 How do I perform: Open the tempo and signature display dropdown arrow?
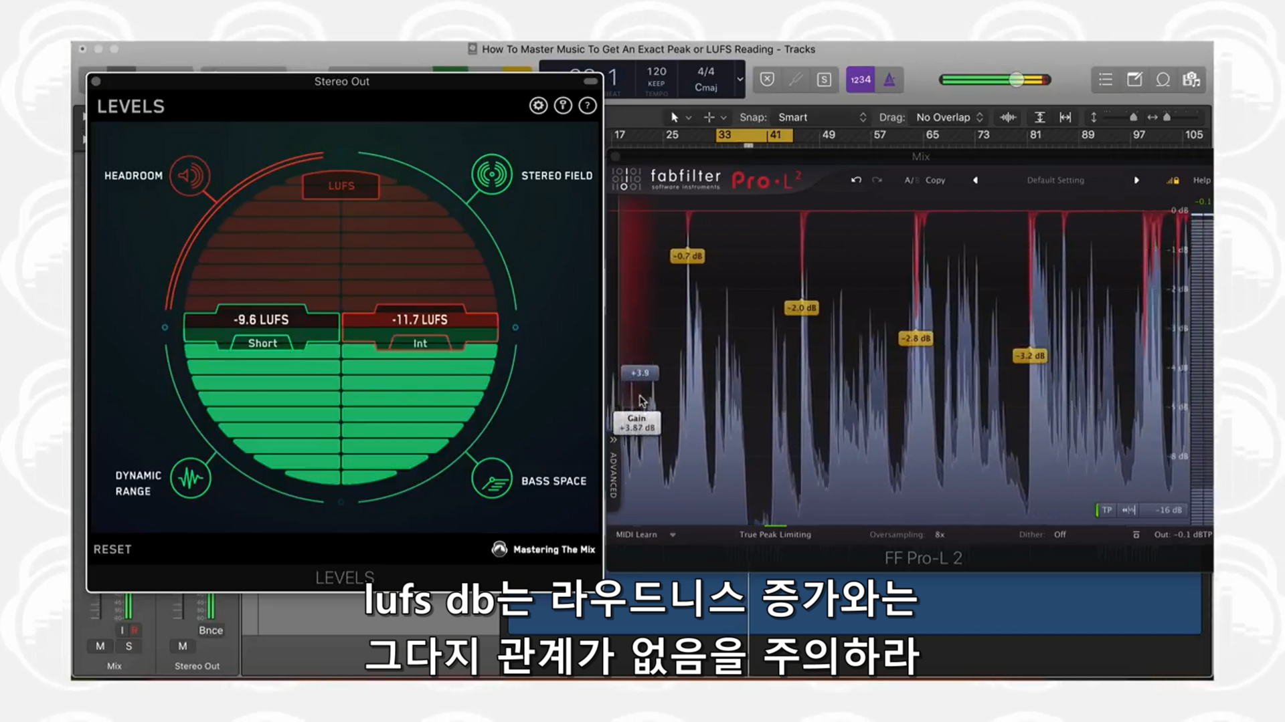coord(740,79)
